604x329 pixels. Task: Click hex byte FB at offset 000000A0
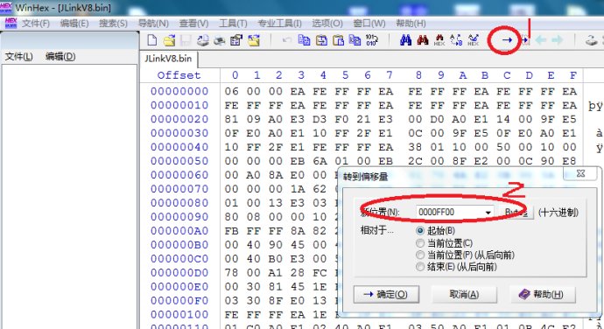pos(231,231)
